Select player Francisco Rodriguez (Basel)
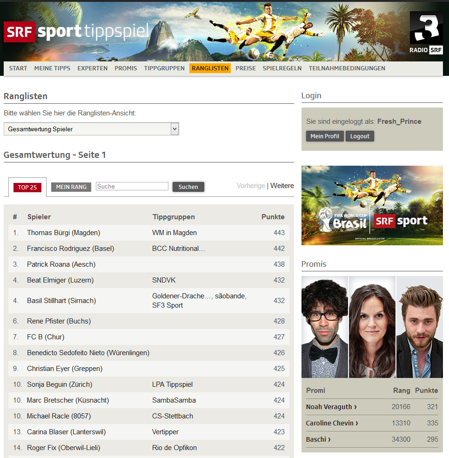 click(71, 249)
